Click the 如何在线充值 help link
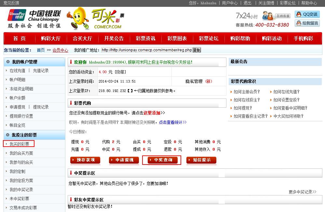325x212 pixels. pos(286,92)
